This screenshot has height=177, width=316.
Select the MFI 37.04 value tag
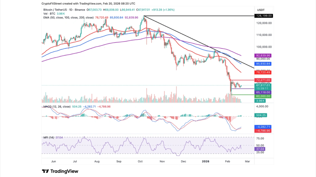(260, 149)
